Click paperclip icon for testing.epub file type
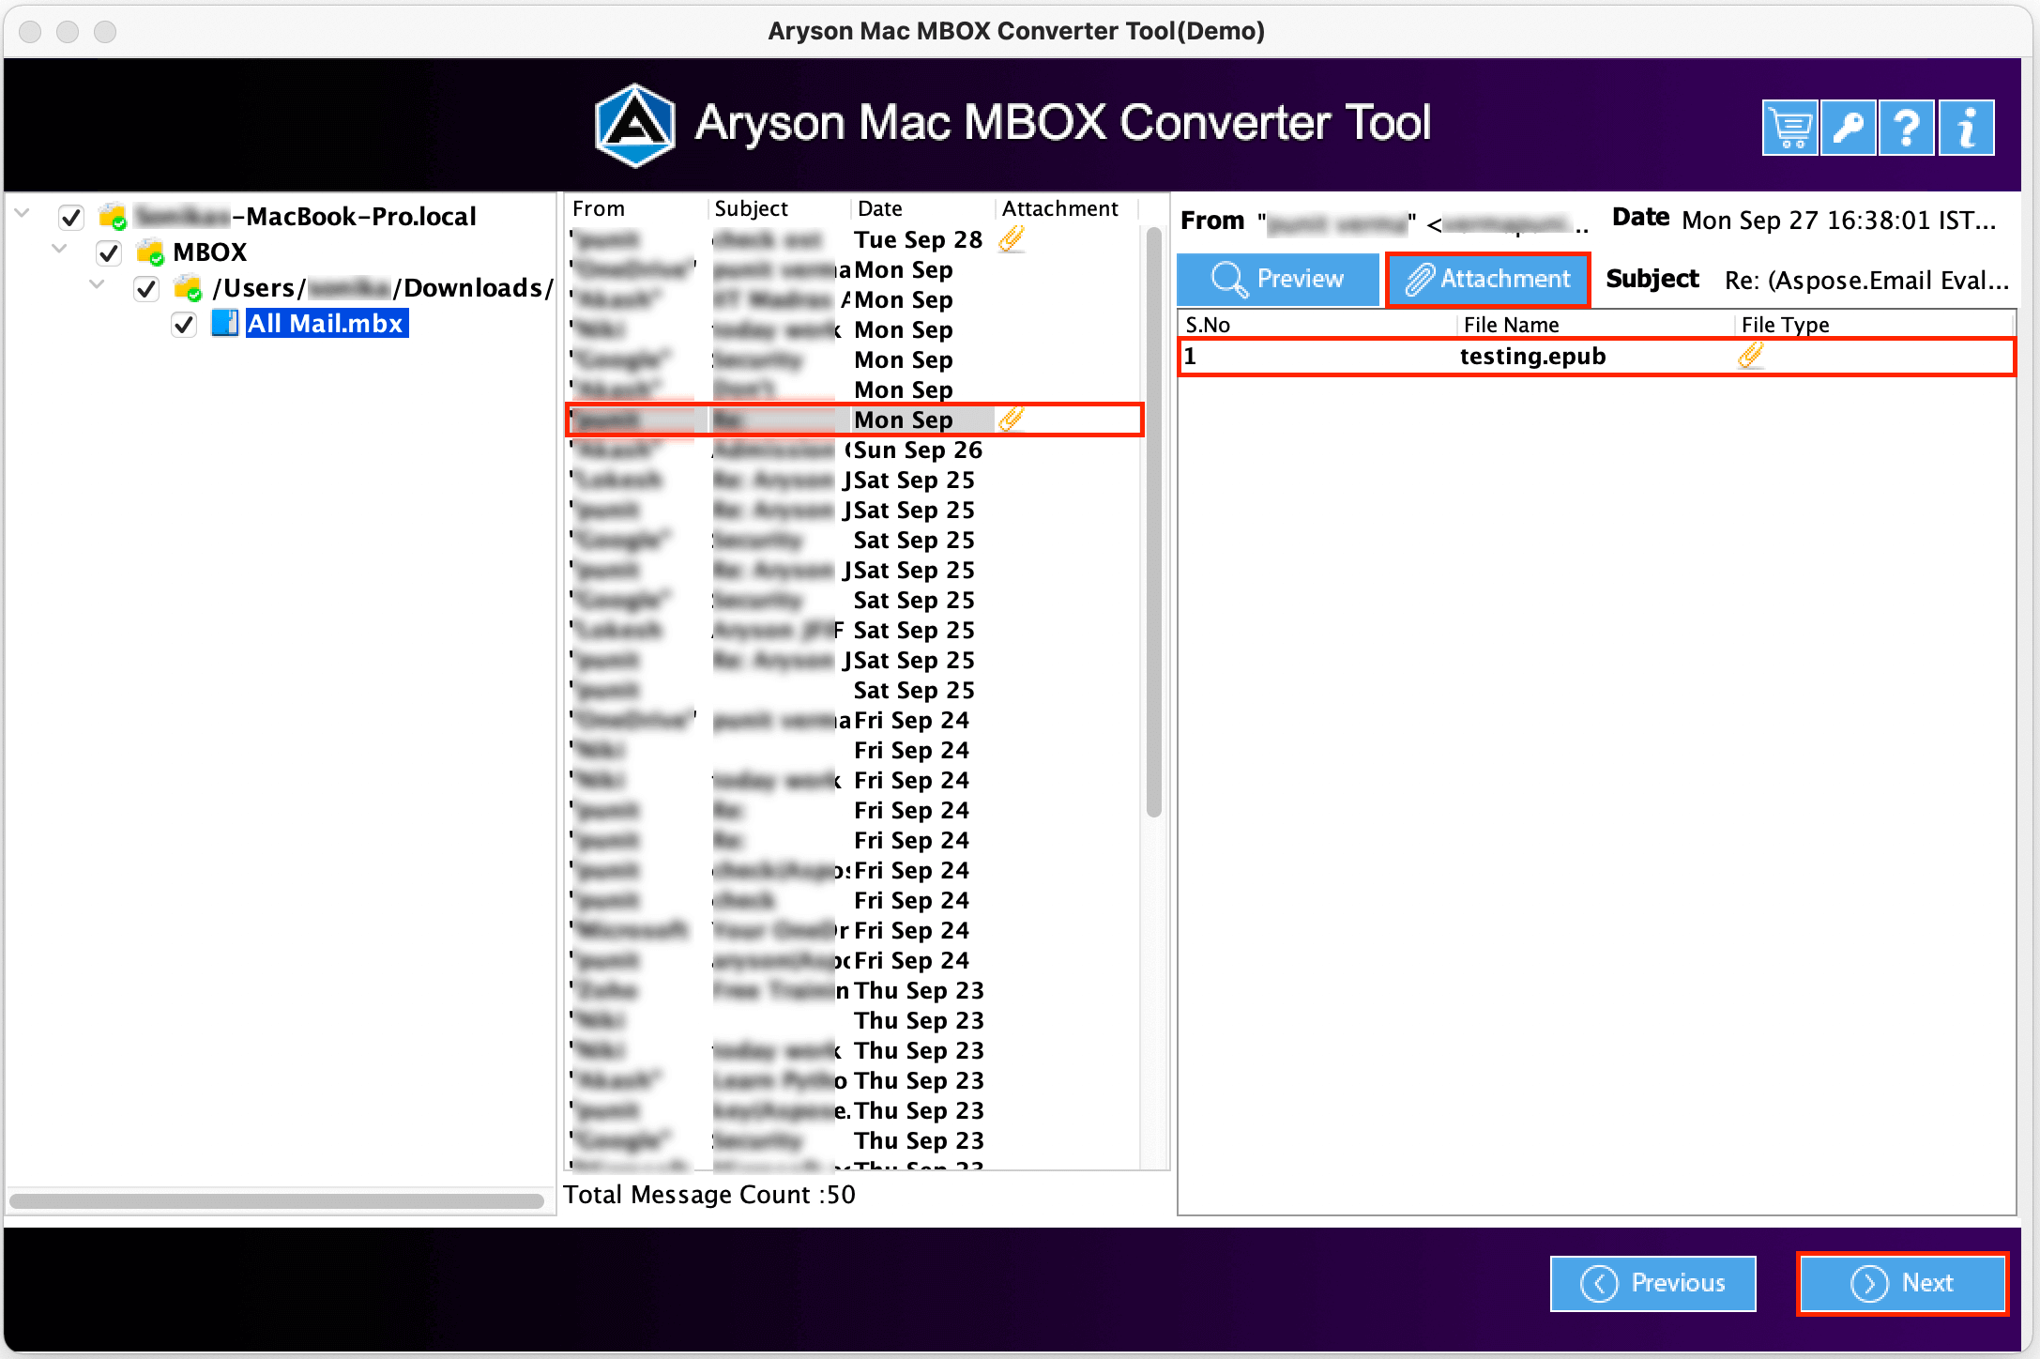The width and height of the screenshot is (2040, 1359). tap(1750, 356)
